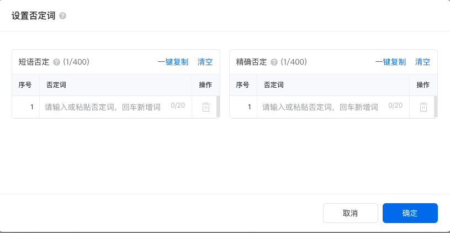The image size is (450, 233).
Task: Click help icon beside 设置否定词 title
Action: [63, 16]
